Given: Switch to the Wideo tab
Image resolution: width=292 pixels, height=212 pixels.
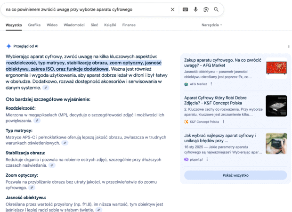Looking at the screenshot, I should [52, 25].
